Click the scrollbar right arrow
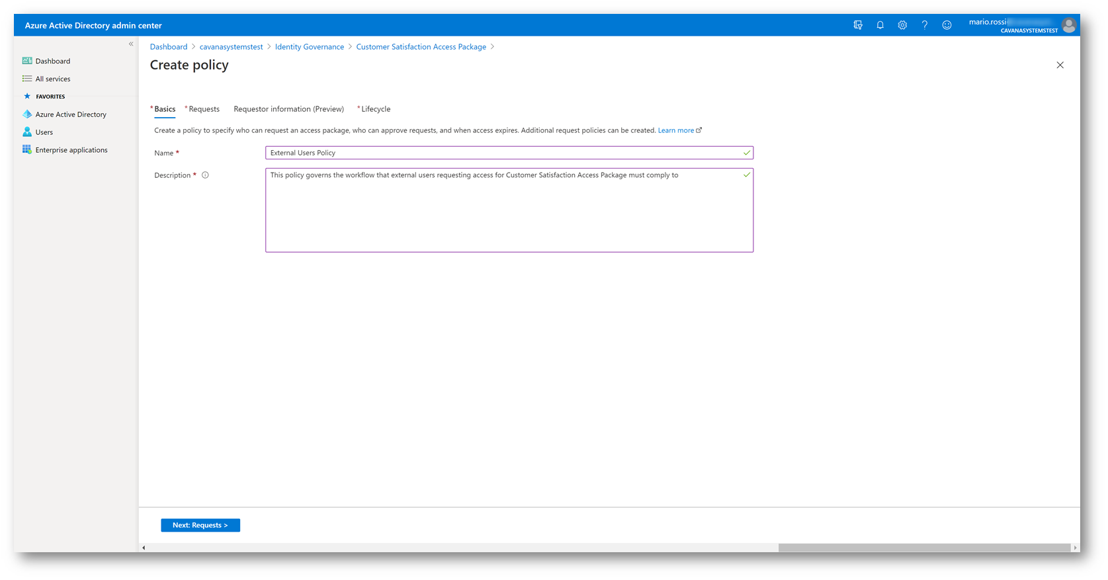The height and width of the screenshot is (580, 1108). coord(1075,548)
